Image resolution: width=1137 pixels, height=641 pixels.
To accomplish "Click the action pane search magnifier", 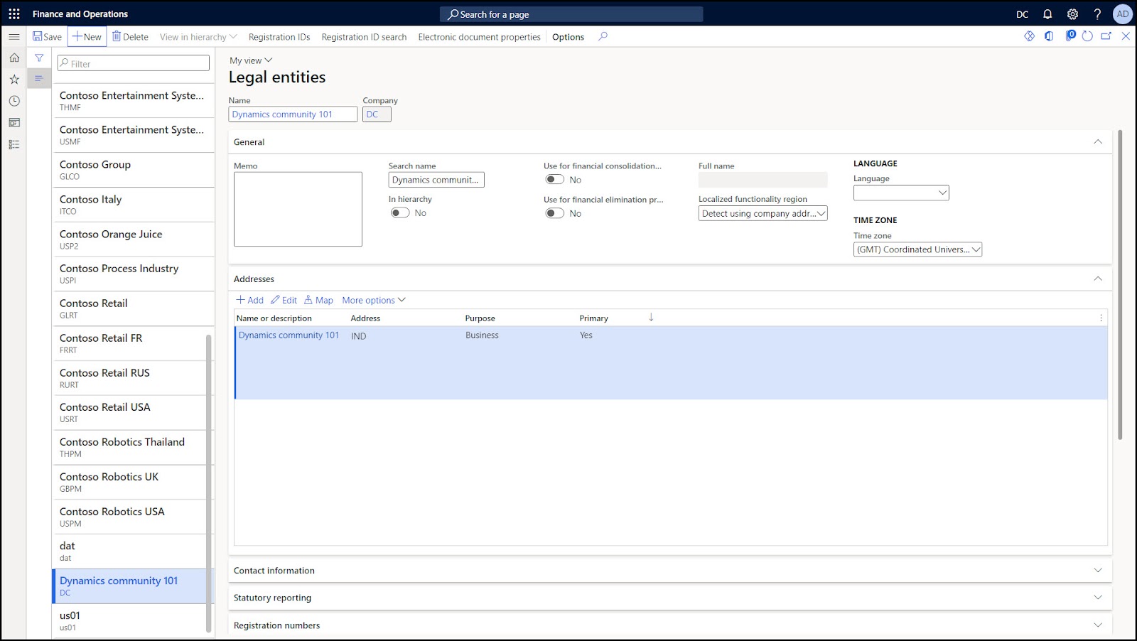I will [x=603, y=36].
